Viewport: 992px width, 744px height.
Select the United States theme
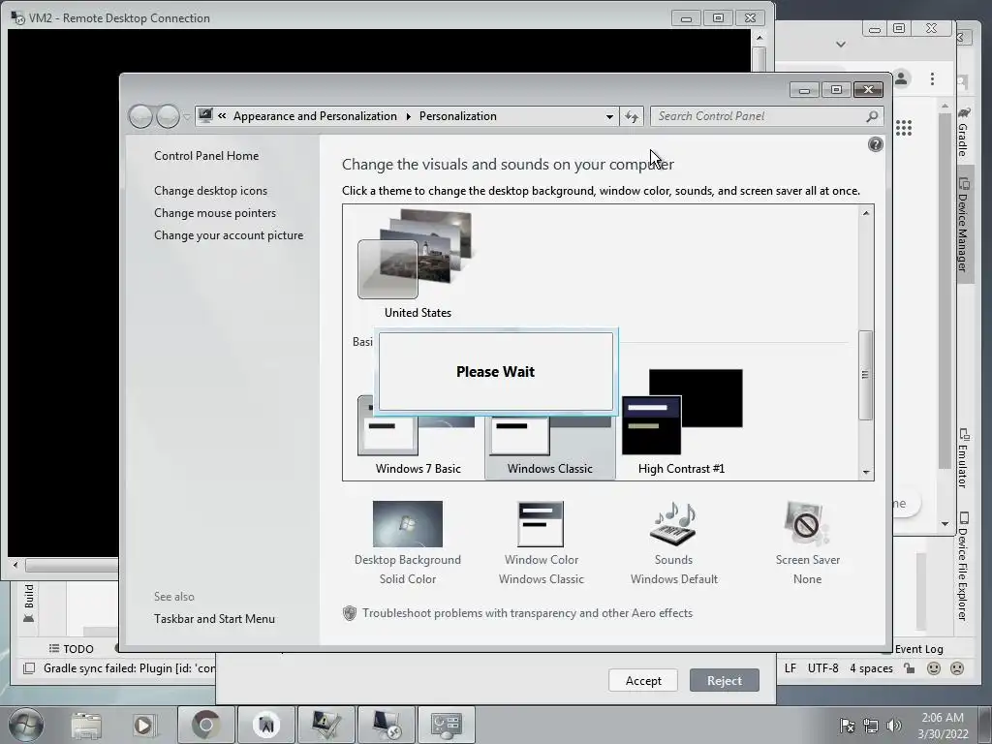coord(418,264)
